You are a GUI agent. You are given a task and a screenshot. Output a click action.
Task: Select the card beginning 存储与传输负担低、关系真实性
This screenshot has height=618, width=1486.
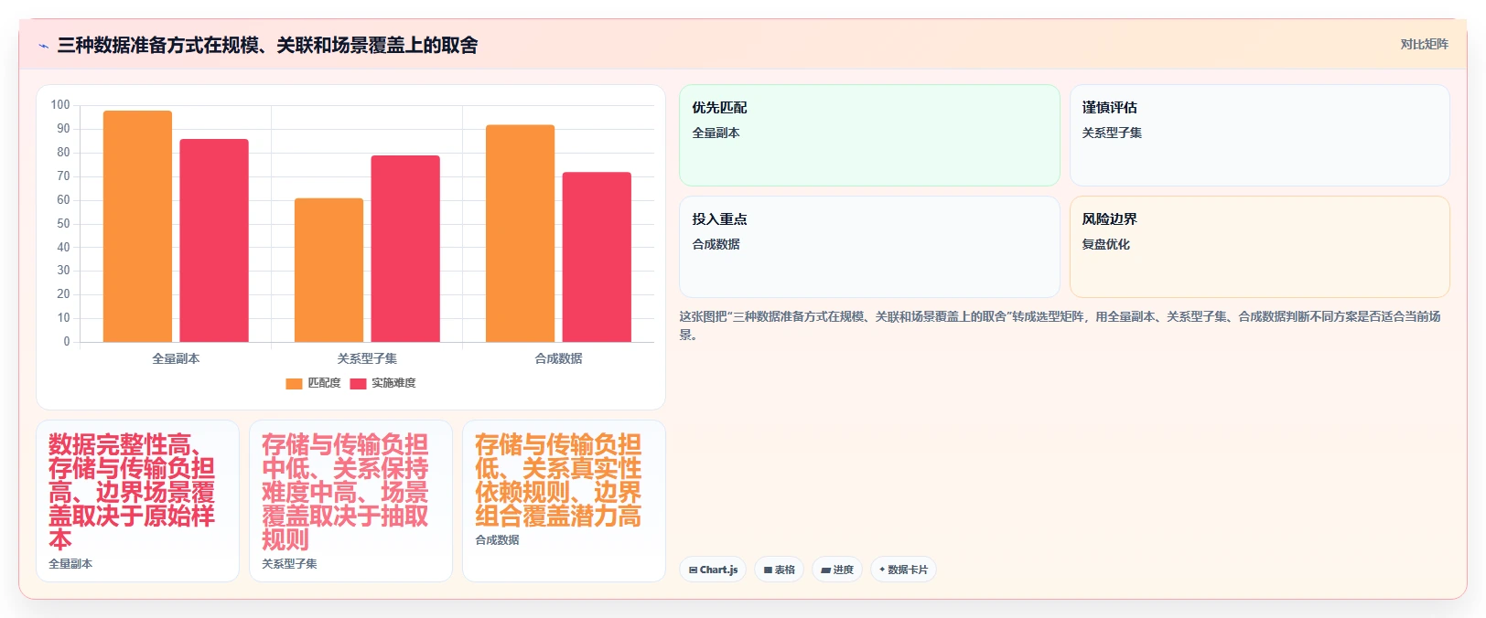pos(564,501)
